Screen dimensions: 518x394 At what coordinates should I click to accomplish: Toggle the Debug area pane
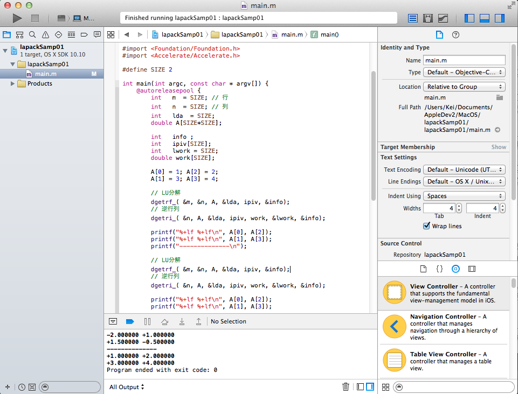pyautogui.click(x=484, y=18)
